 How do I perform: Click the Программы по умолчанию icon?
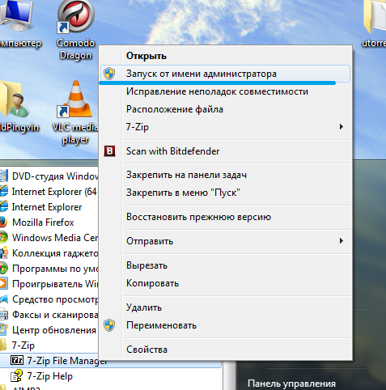3,269
